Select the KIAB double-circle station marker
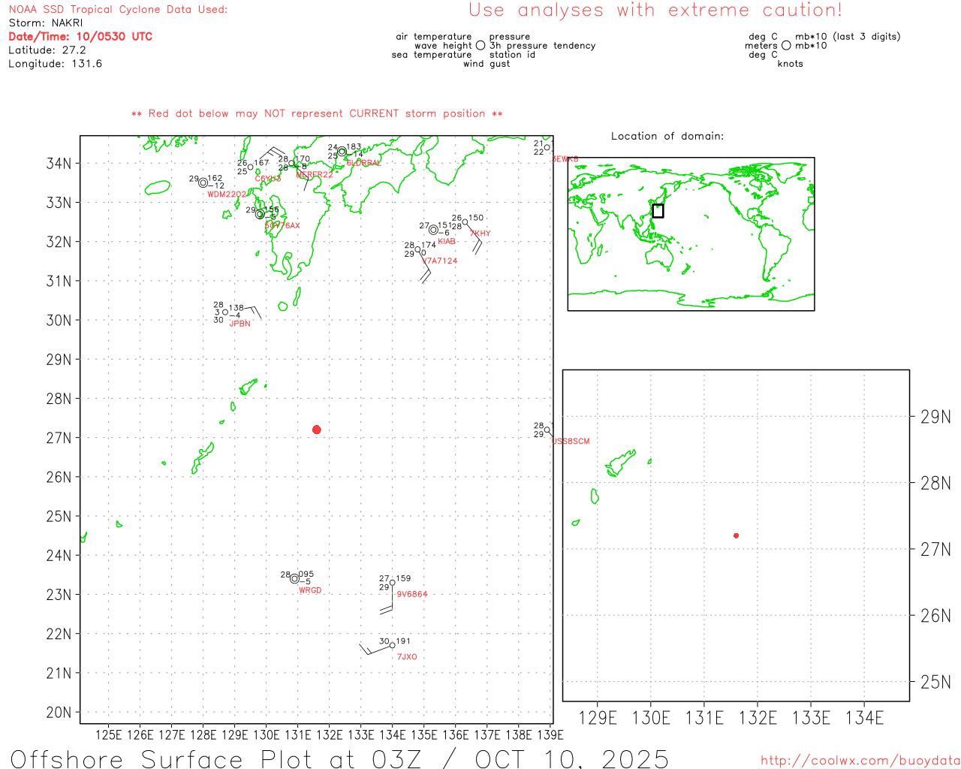 (433, 230)
